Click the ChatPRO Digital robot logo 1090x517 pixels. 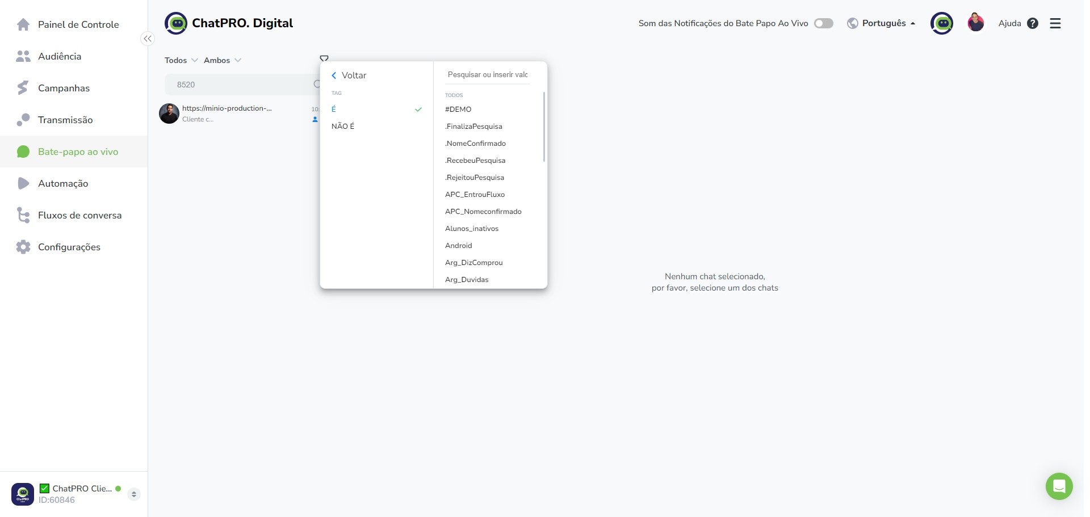click(176, 23)
